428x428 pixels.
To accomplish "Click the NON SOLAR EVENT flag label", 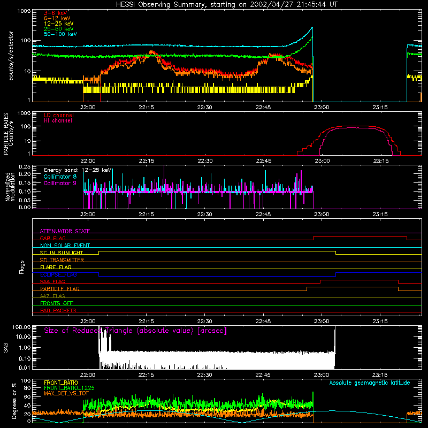I will pyautogui.click(x=65, y=246).
